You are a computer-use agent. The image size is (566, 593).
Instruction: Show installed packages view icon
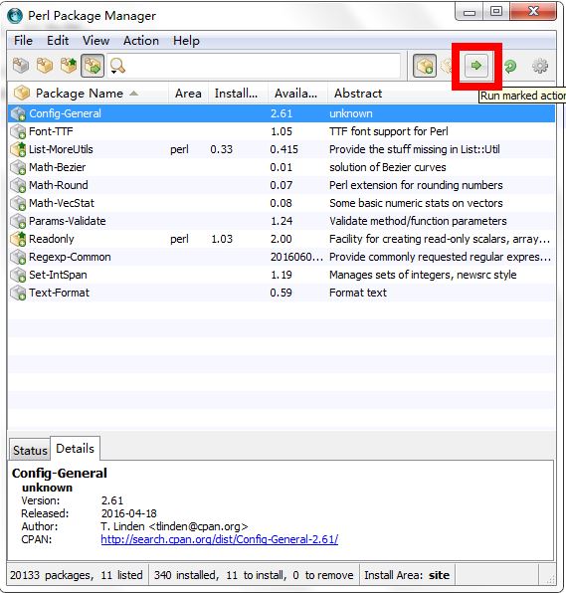tap(45, 66)
